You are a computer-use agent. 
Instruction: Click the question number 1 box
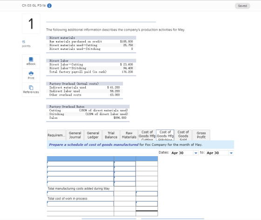(31, 24)
